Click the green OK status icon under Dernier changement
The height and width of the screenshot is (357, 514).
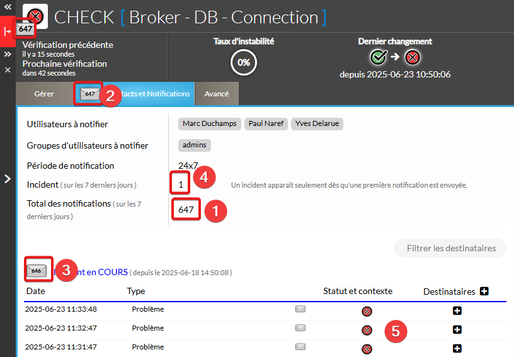click(379, 57)
